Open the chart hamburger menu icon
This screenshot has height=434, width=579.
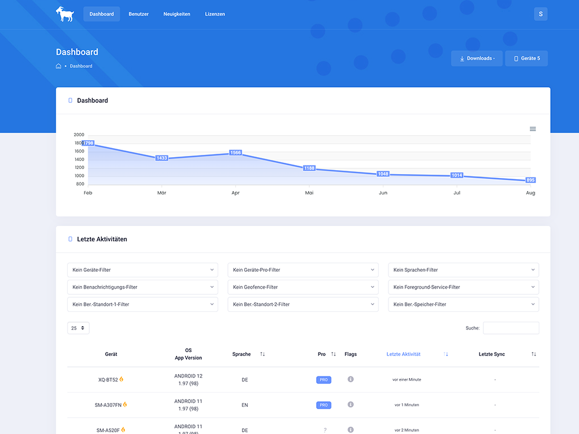(533, 129)
